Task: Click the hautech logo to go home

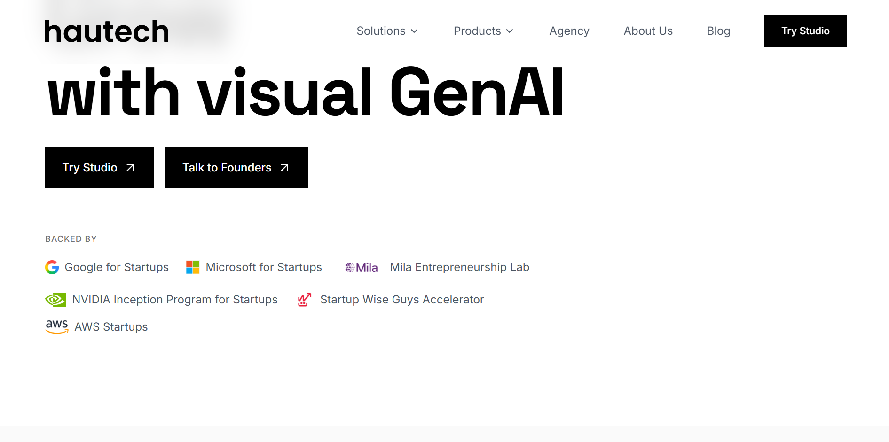Action: point(107,31)
